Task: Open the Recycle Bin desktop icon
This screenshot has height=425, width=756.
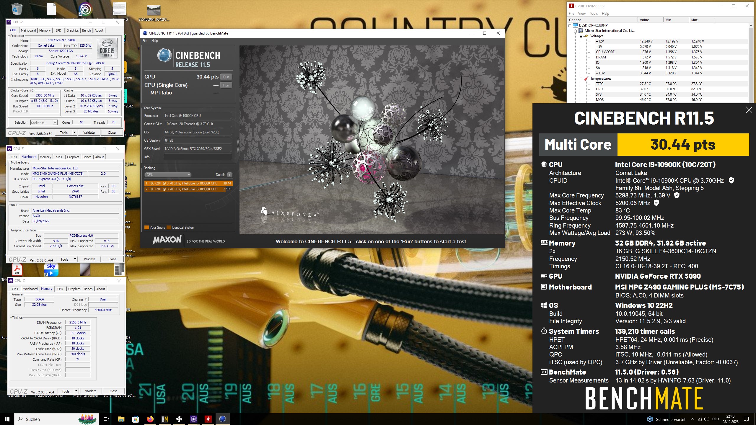Action: (17, 9)
